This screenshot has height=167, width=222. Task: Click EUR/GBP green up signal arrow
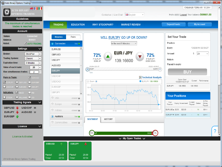(17, 117)
